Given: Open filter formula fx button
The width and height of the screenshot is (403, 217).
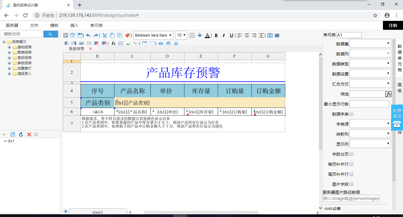Looking at the screenshot, I should pos(389,94).
